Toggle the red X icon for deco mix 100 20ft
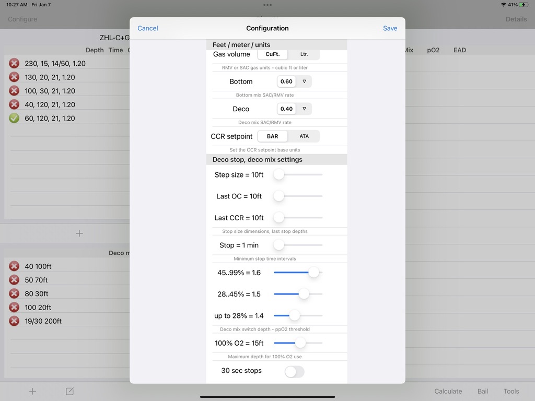535x401 pixels. pos(14,307)
